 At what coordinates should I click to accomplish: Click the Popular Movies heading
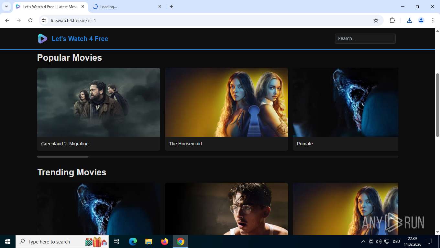point(70,57)
